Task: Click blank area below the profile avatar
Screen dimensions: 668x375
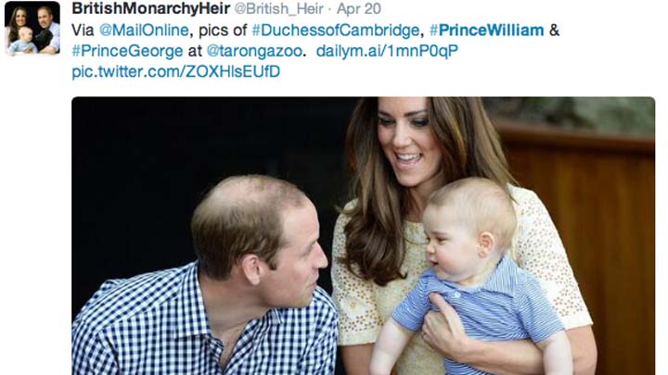Action: [32, 213]
